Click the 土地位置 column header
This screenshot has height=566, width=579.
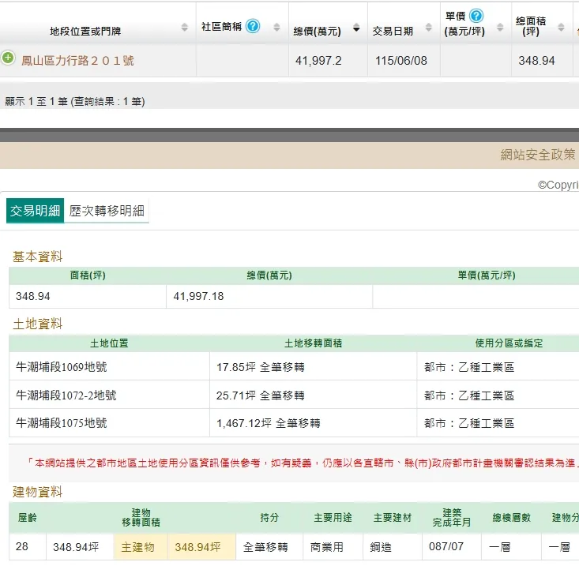point(109,343)
